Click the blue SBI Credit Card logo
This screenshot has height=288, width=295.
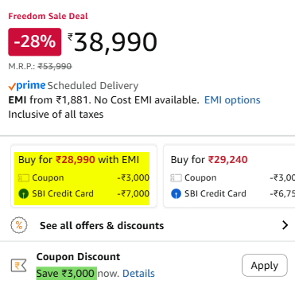pos(176,194)
